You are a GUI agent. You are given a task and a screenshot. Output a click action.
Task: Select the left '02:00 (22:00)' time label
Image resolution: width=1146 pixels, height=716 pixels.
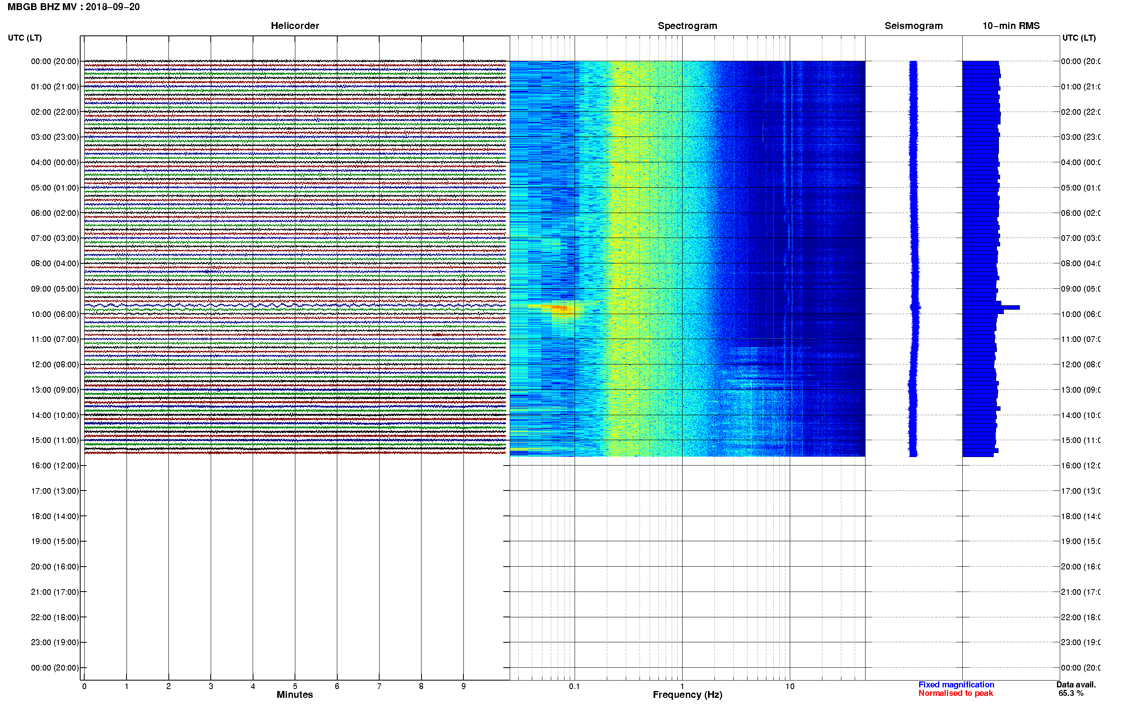(x=55, y=112)
